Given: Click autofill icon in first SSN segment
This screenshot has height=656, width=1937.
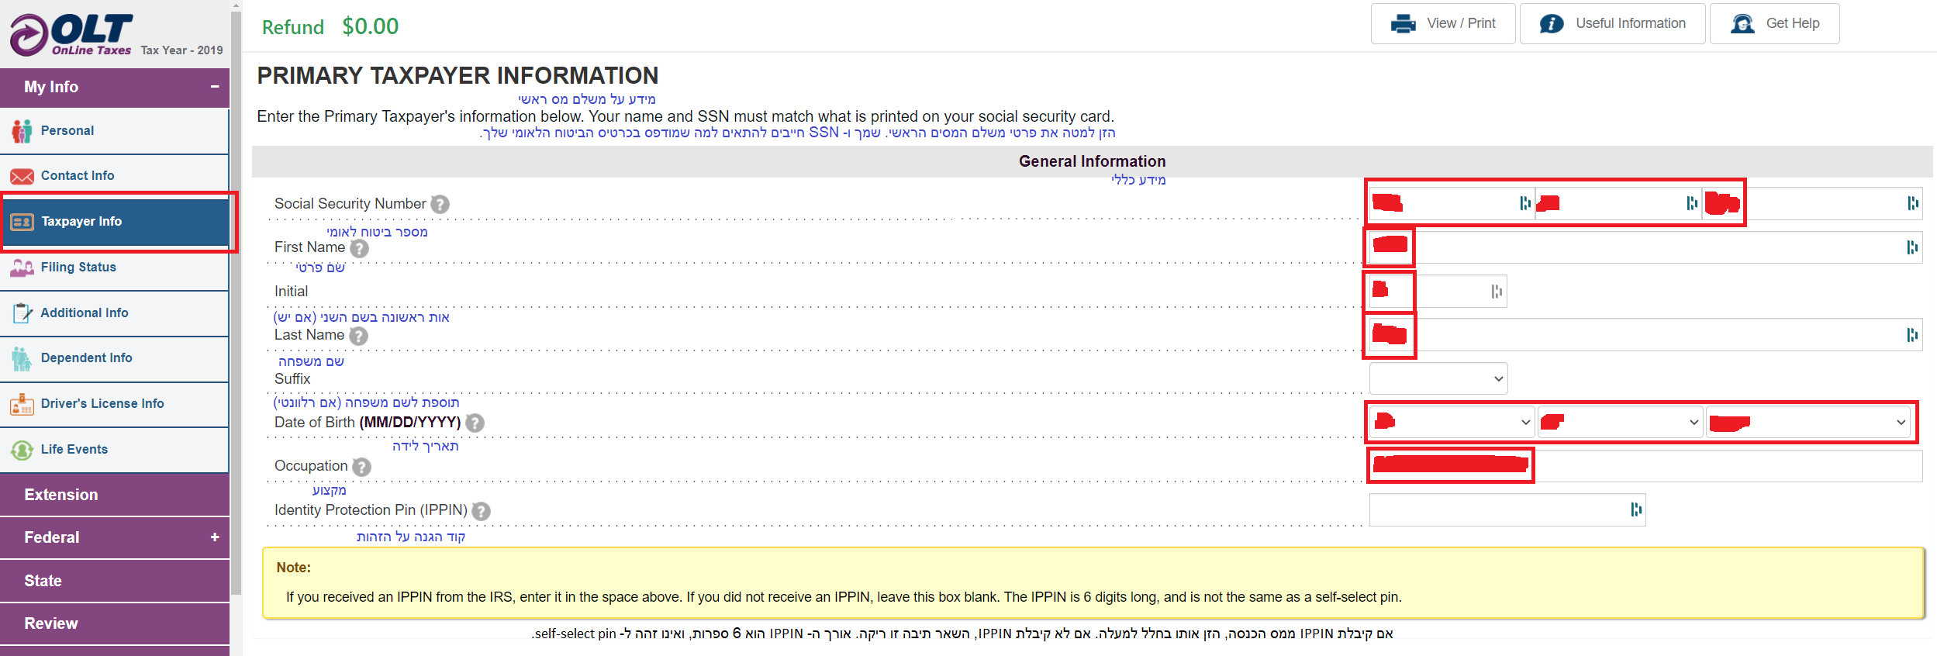Looking at the screenshot, I should tap(1525, 203).
